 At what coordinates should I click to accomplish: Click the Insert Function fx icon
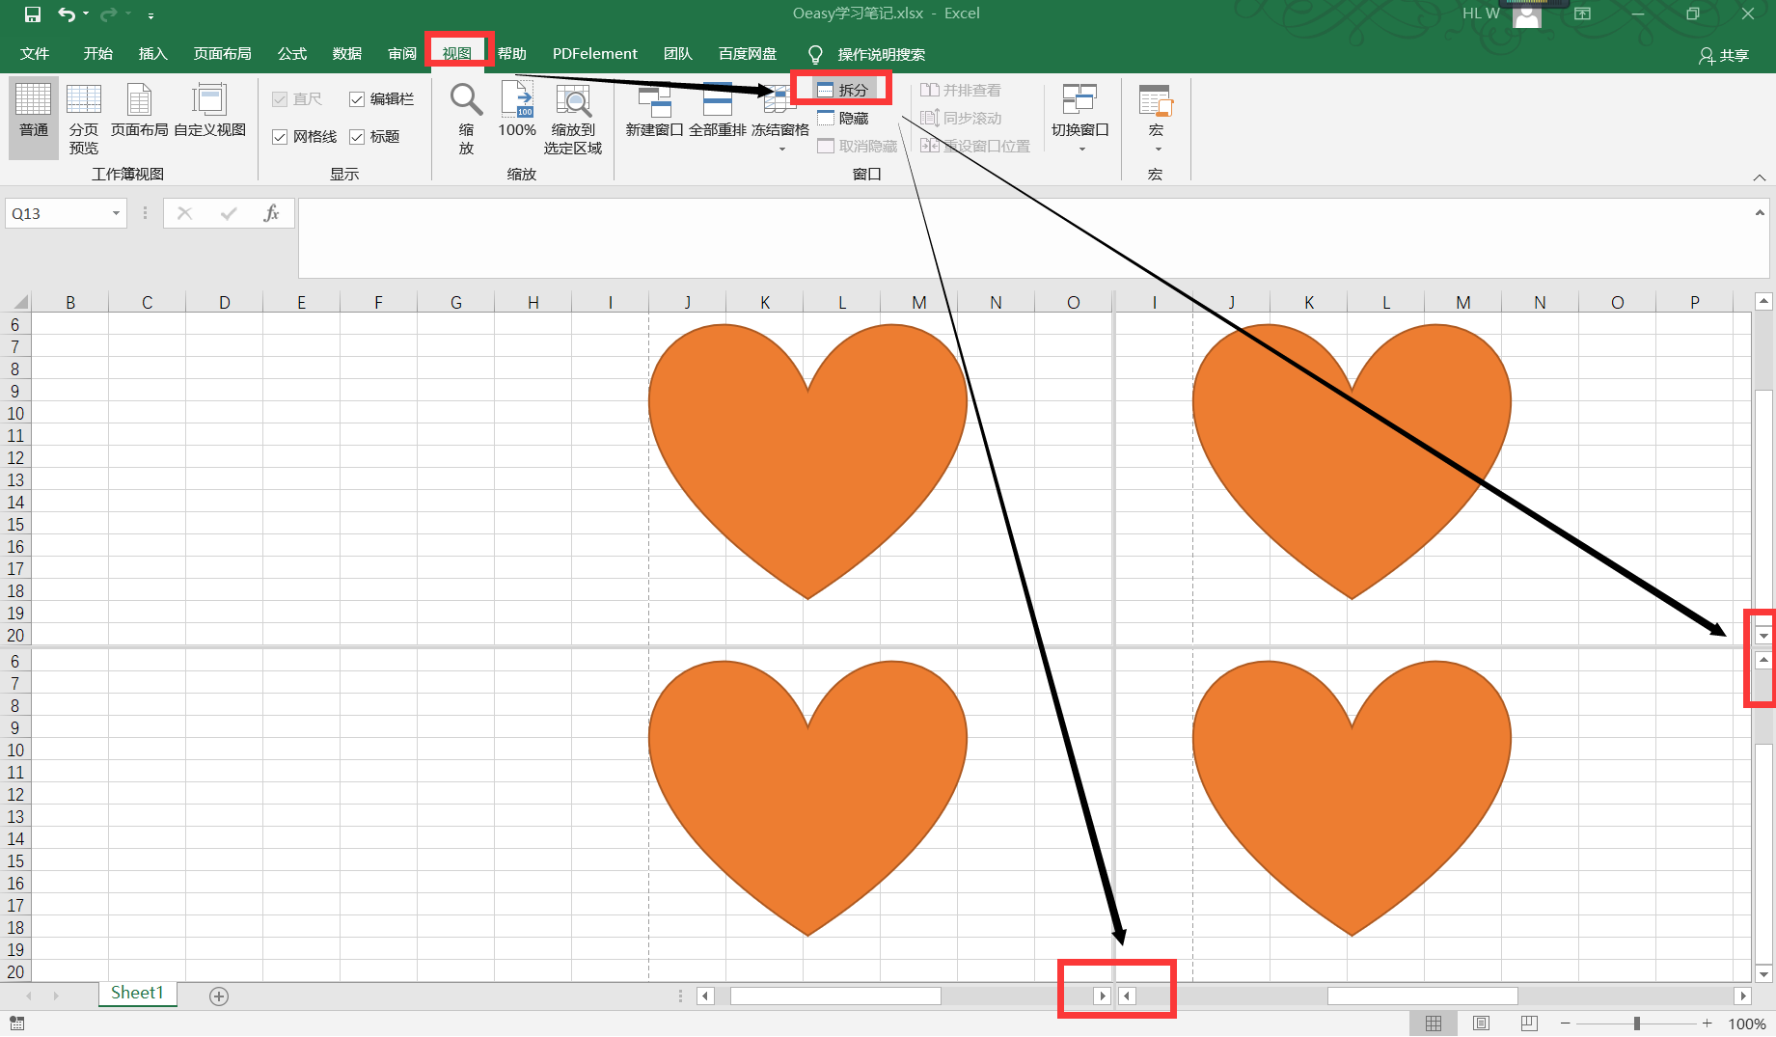click(x=271, y=213)
